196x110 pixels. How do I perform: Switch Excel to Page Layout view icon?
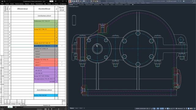[49, 109]
